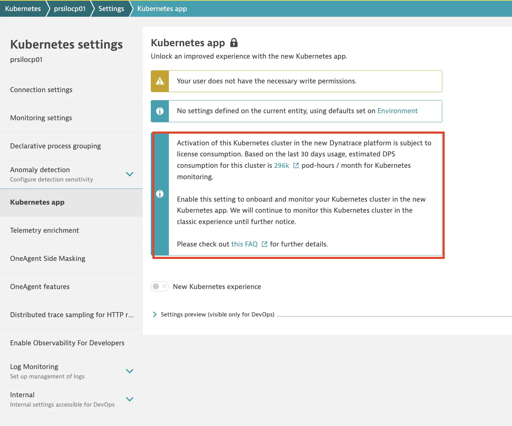Viewport: 512px width, 426px height.
Task: Navigate to Kubernetes breadcrumb root
Action: click(x=23, y=9)
